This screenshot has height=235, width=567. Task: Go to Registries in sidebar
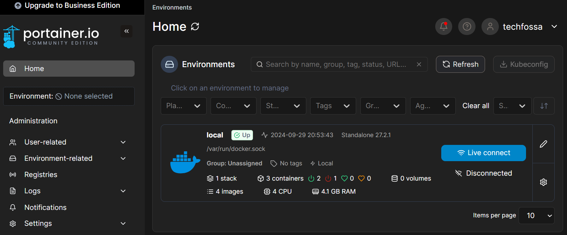(41, 175)
